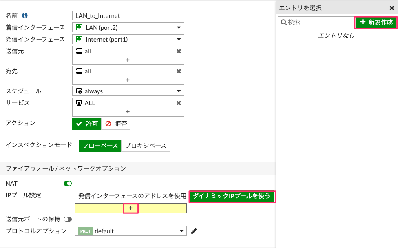Add a new entry to 宛先 with plus
The image size is (398, 248).
(128, 80)
